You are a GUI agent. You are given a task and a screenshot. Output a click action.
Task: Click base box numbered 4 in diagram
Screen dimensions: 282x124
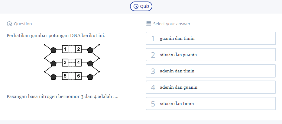pyautogui.click(x=78, y=63)
